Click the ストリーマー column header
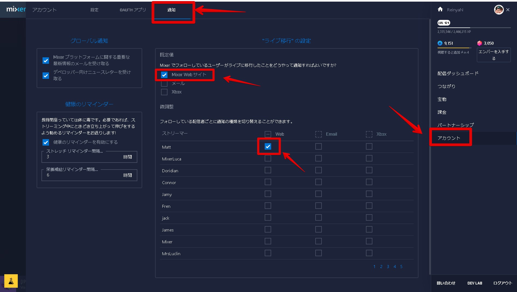The width and height of the screenshot is (517, 292). point(175,133)
